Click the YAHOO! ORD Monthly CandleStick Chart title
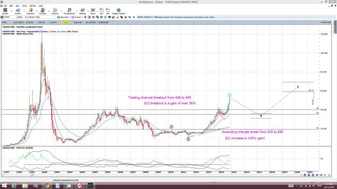The height and width of the screenshot is (189, 337). tap(22, 27)
